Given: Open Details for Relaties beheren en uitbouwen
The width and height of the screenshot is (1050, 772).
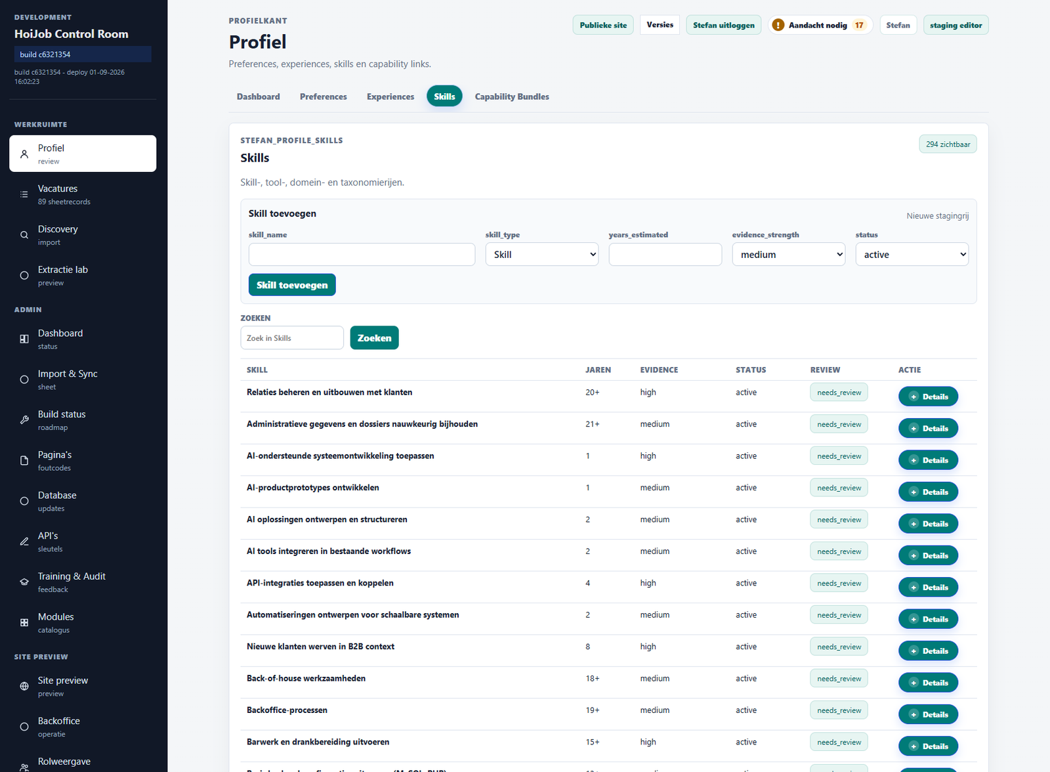Looking at the screenshot, I should [x=928, y=397].
